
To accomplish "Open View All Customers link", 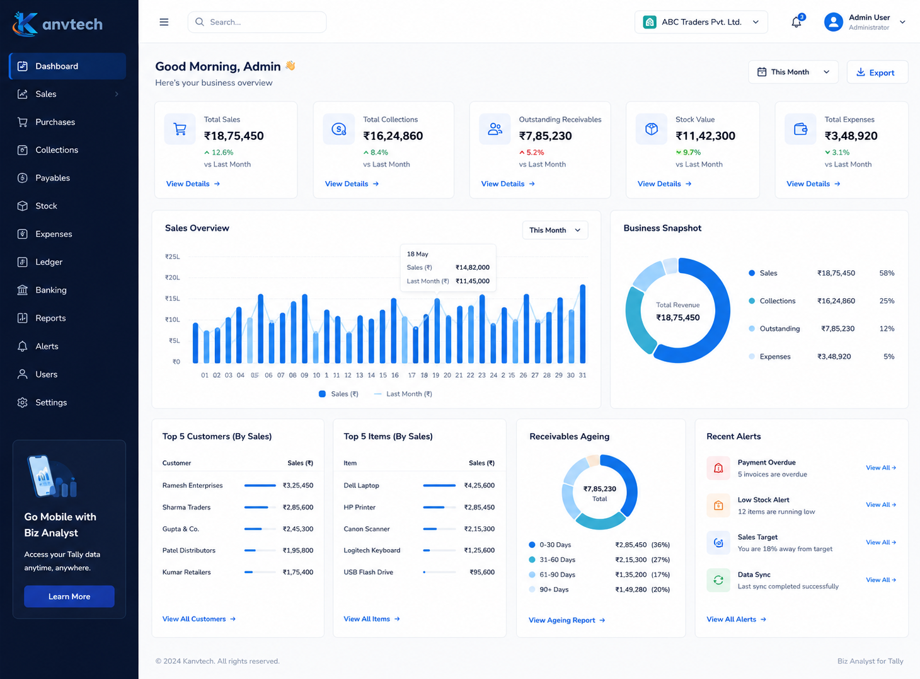I will point(199,619).
